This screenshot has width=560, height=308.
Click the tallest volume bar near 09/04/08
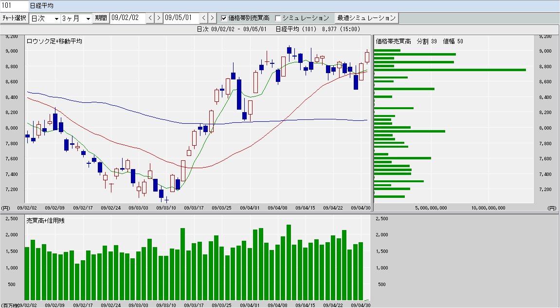tap(289, 262)
